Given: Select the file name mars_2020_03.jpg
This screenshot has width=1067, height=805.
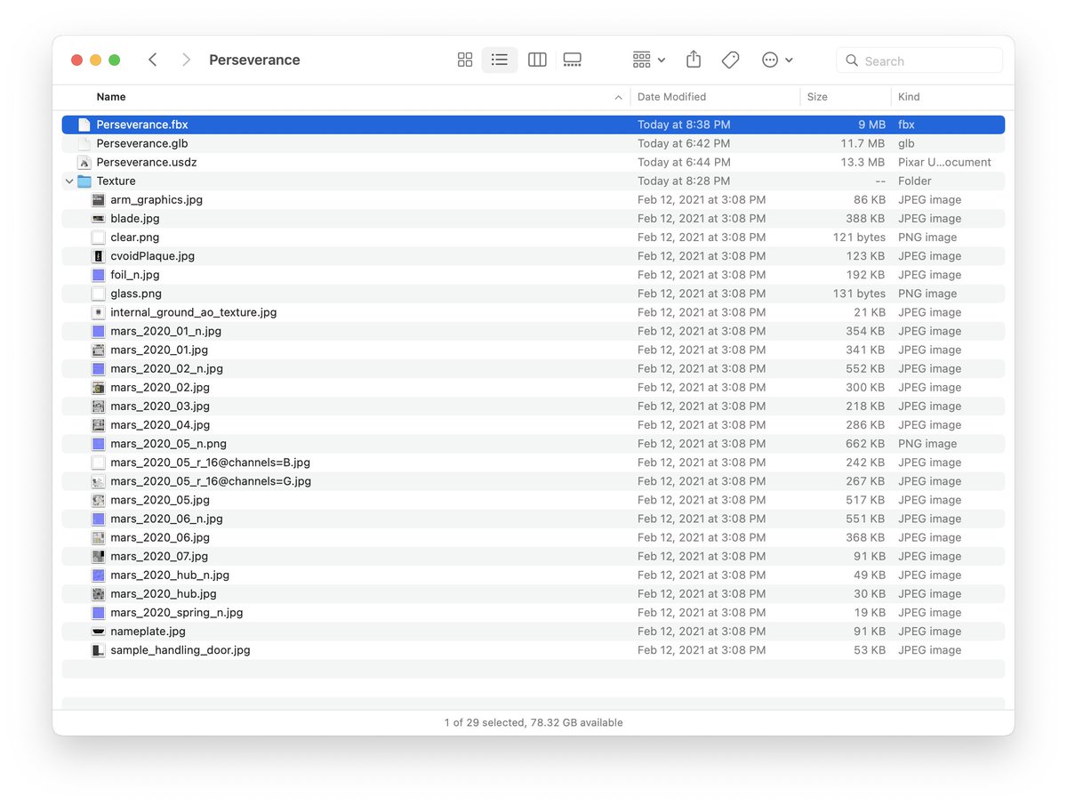Looking at the screenshot, I should point(160,407).
